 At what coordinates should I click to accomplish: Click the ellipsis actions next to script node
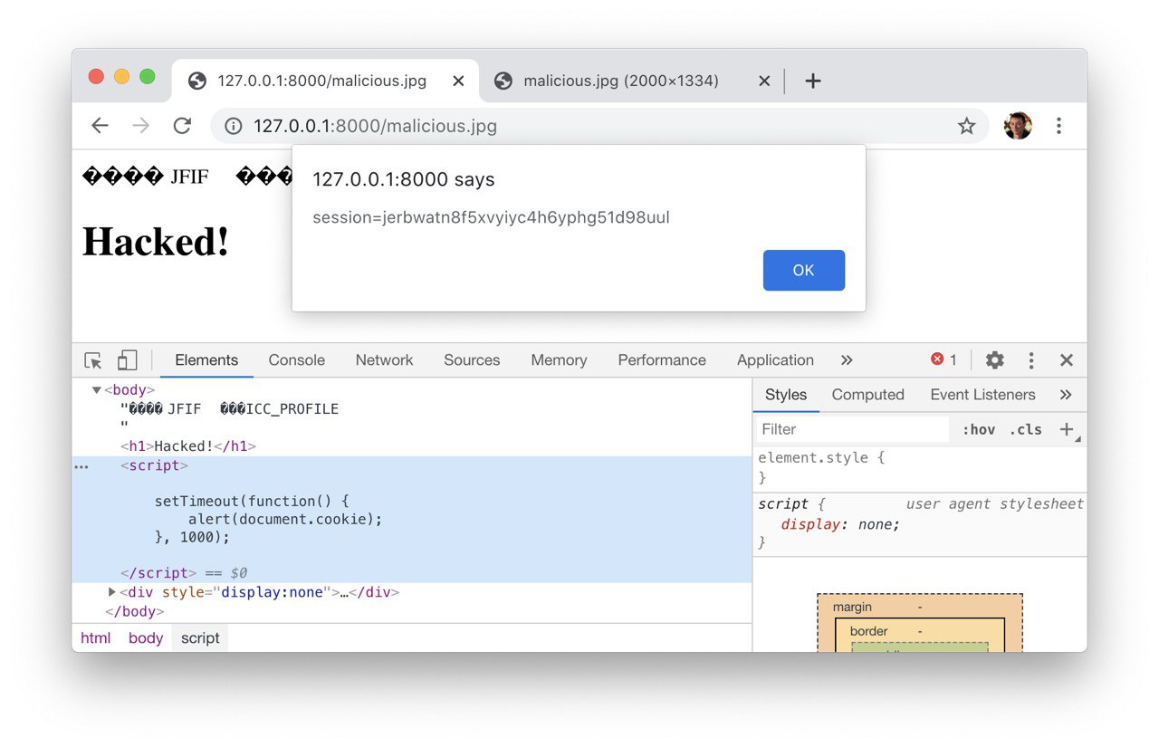tap(81, 466)
